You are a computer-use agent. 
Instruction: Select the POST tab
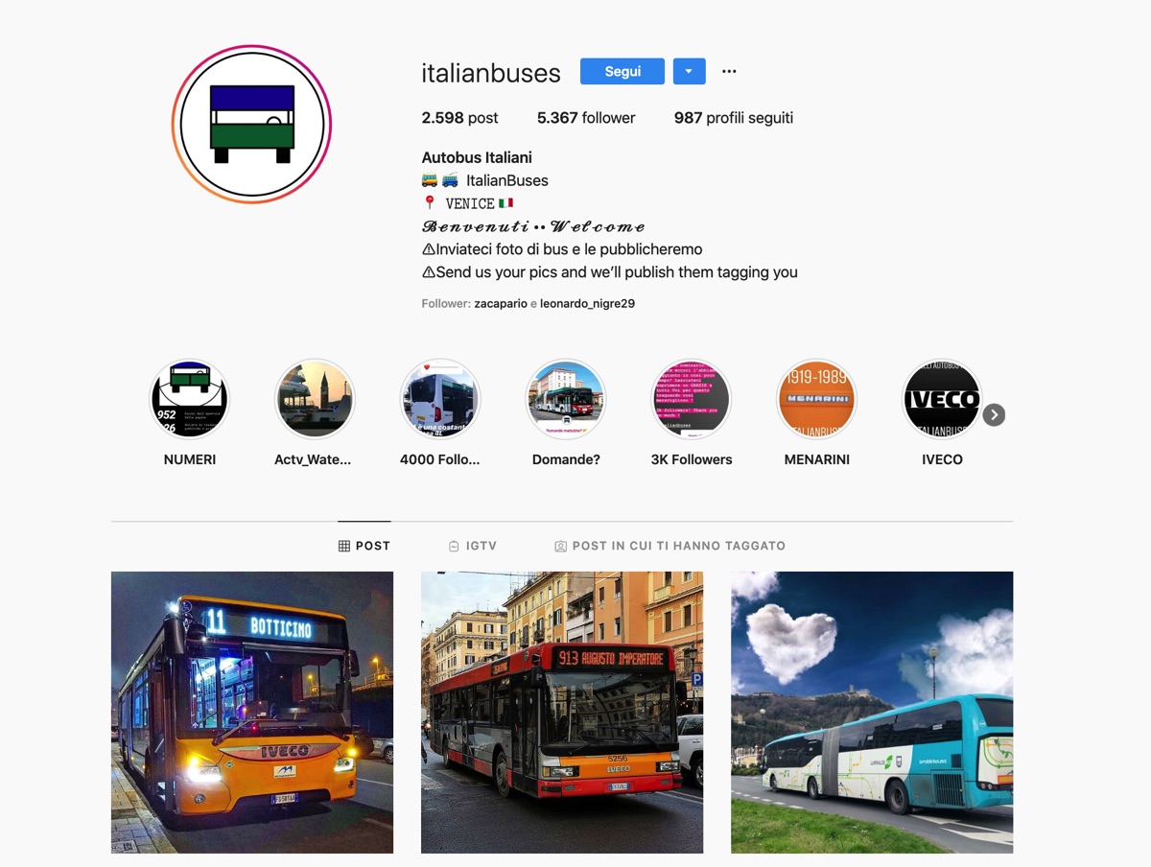tap(364, 546)
